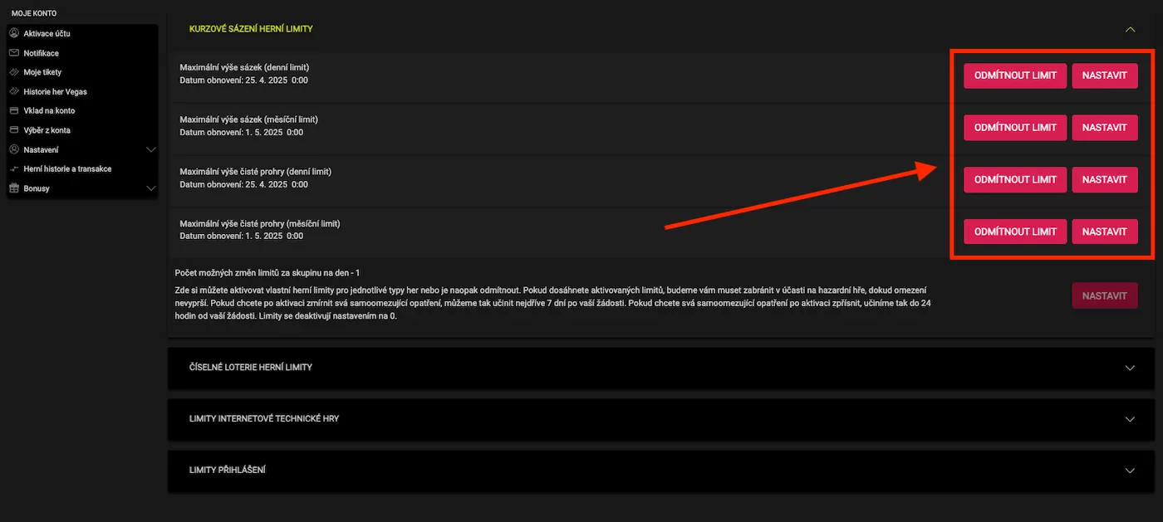Click the Herní historie a transakce icon

14,168
